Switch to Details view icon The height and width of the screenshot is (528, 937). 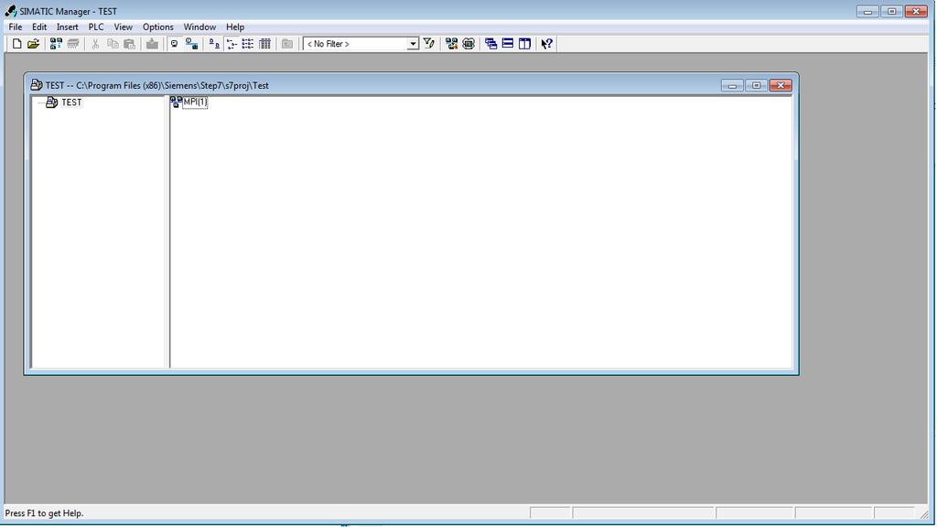pyautogui.click(x=264, y=44)
